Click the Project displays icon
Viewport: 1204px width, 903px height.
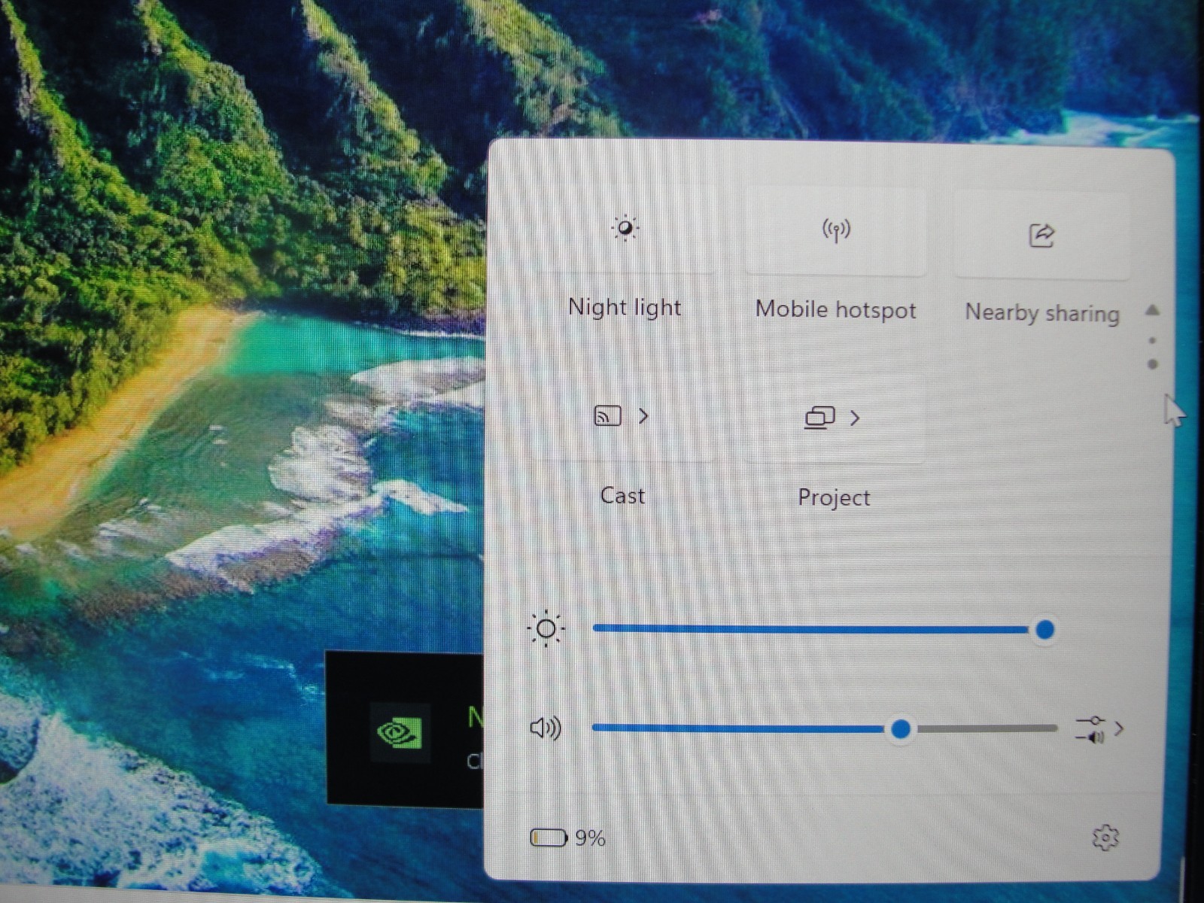point(819,418)
